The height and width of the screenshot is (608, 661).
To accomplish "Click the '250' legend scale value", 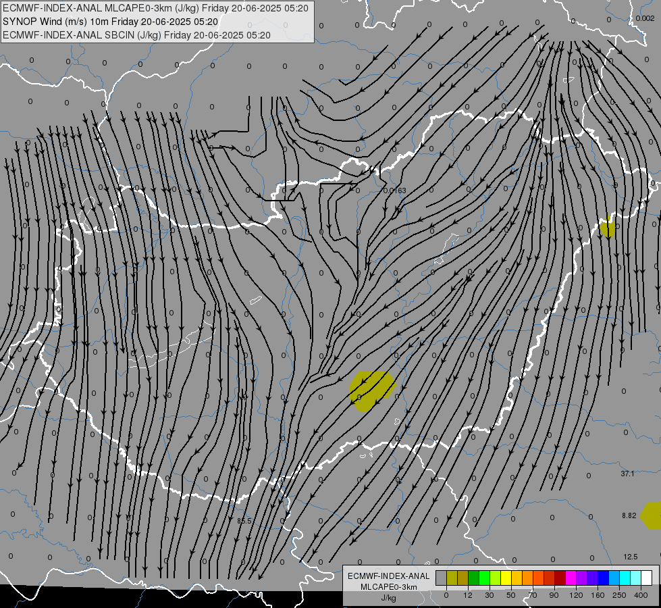I will (x=619, y=595).
